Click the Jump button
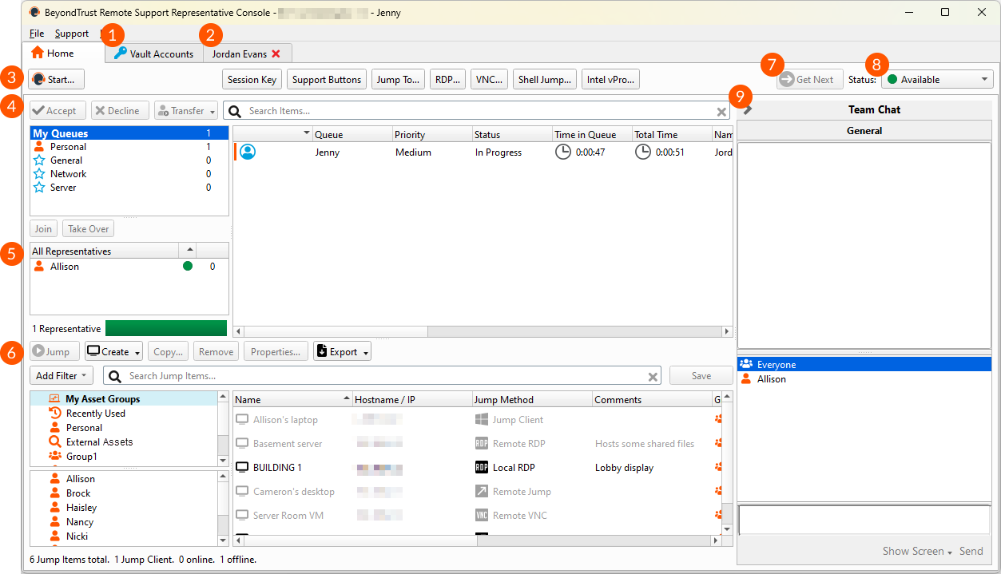 [55, 351]
